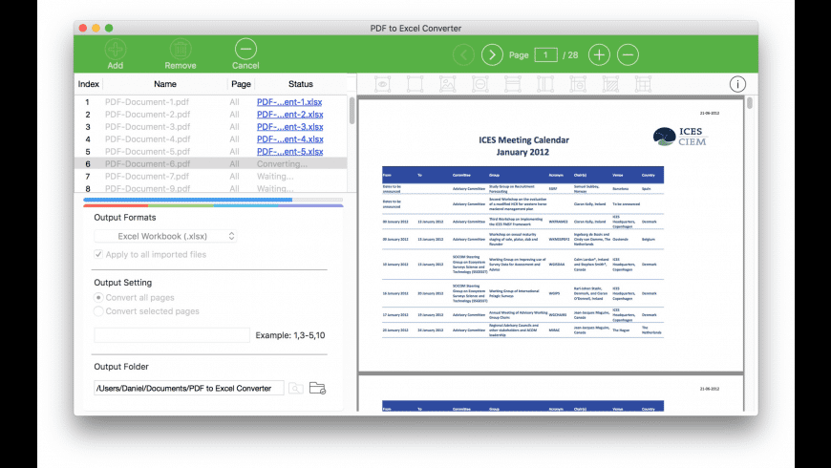This screenshot has height=468, width=831.
Task: Select the remove-area tool with minus circle
Action: click(x=480, y=84)
